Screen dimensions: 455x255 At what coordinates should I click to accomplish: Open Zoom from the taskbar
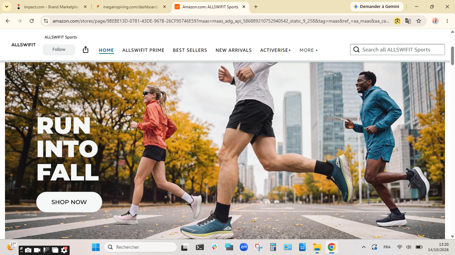(244, 247)
